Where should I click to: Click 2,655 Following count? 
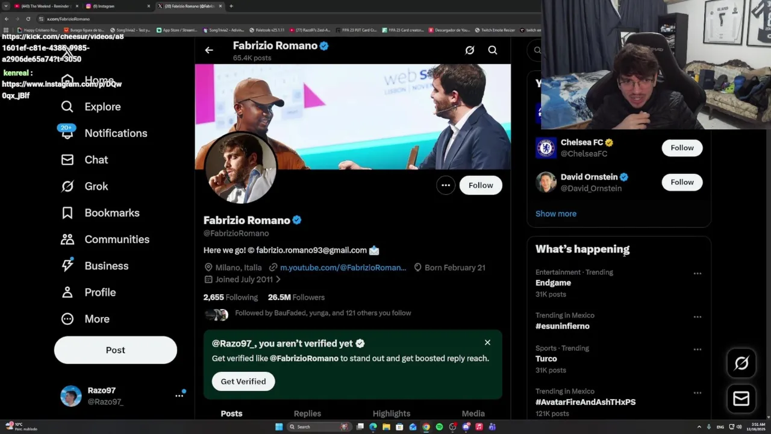pyautogui.click(x=231, y=297)
